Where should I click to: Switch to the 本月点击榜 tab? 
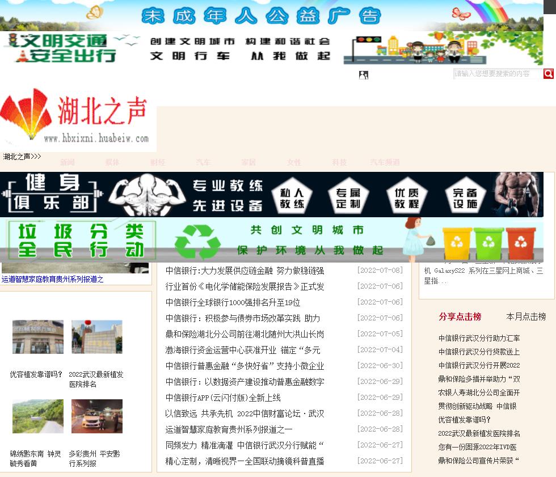[x=526, y=317]
